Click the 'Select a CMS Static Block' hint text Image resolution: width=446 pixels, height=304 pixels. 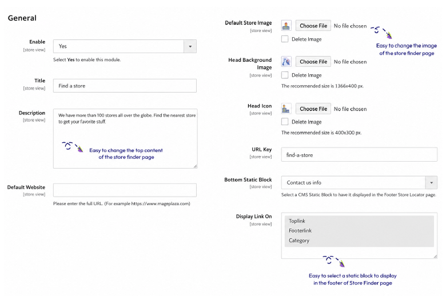pos(359,195)
